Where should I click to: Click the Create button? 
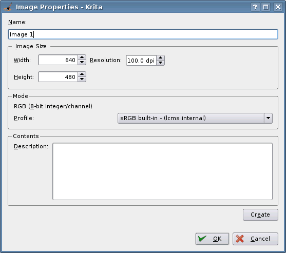tap(260, 215)
